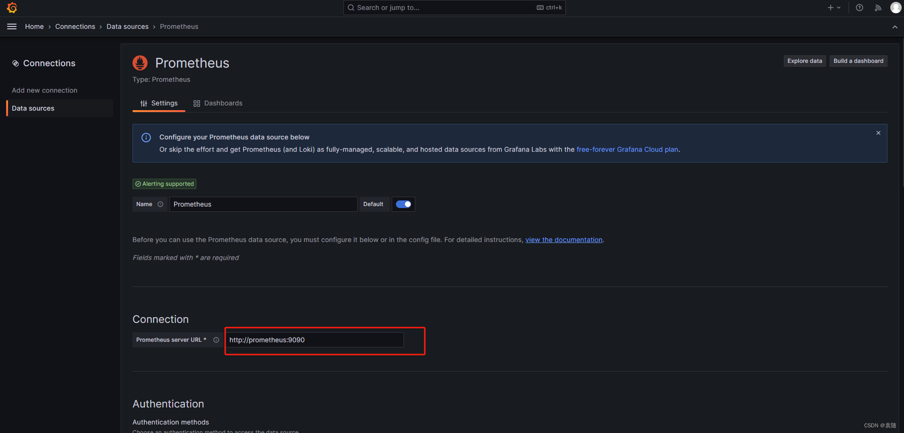The image size is (904, 433).
Task: Switch to the Settings tab
Action: (x=159, y=103)
